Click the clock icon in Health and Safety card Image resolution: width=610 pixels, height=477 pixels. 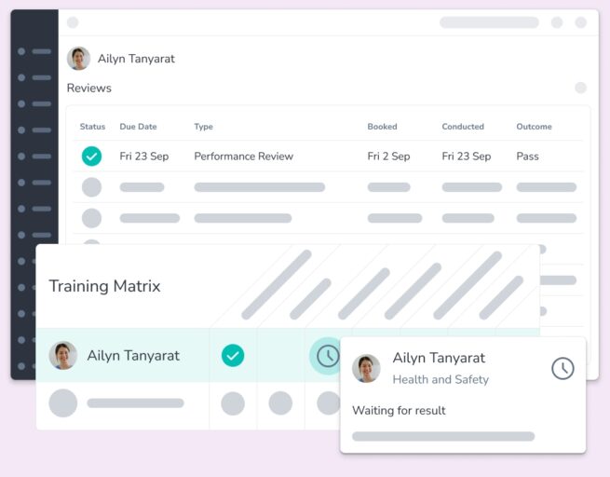click(x=563, y=368)
